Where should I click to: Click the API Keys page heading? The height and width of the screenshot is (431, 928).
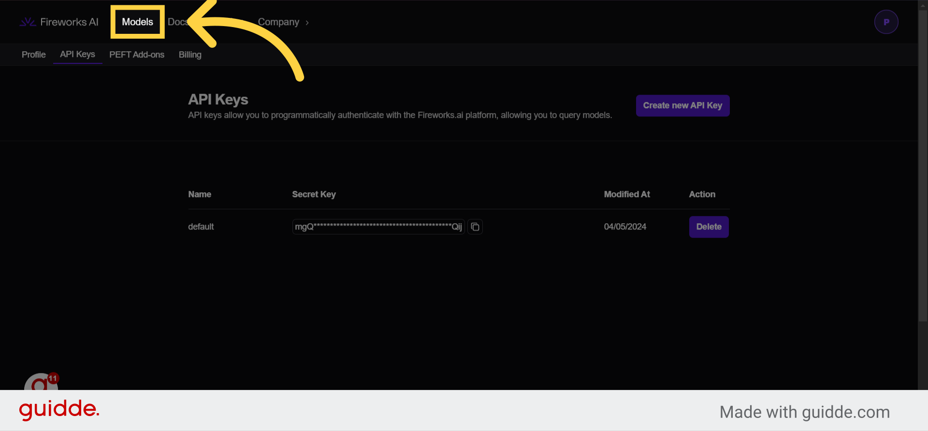pos(218,100)
